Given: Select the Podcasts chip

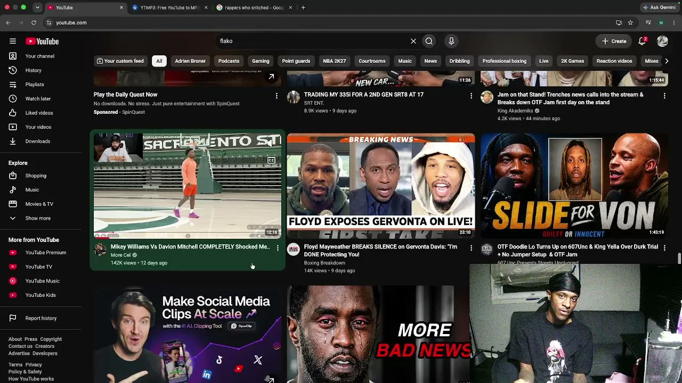Looking at the screenshot, I should click(229, 61).
